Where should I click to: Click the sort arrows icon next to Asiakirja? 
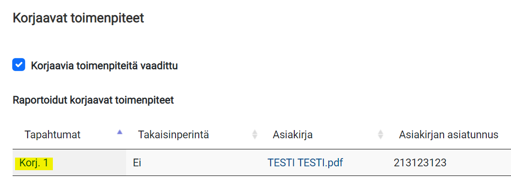pos(380,135)
